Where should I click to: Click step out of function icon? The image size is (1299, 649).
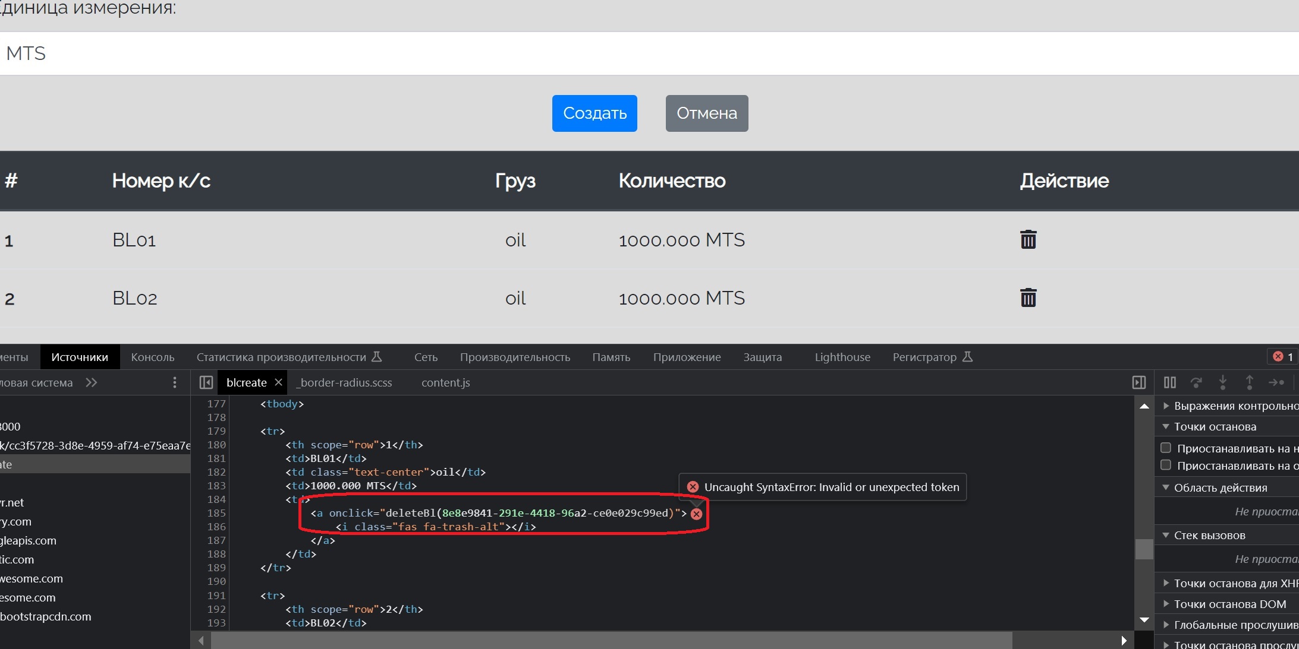coord(1250,382)
